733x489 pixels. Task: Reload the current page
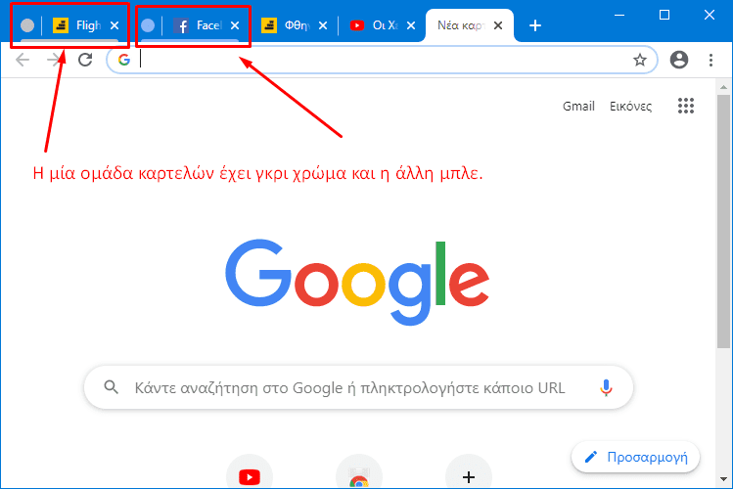click(x=85, y=60)
